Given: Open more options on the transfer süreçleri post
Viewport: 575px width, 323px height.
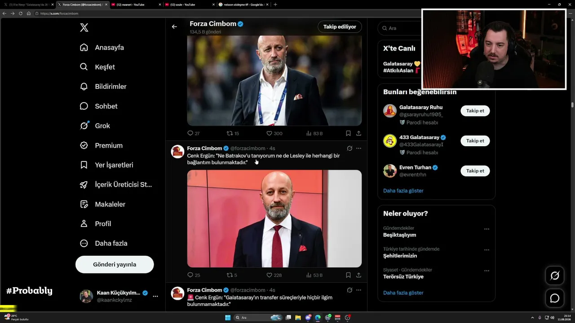Looking at the screenshot, I should [x=358, y=290].
